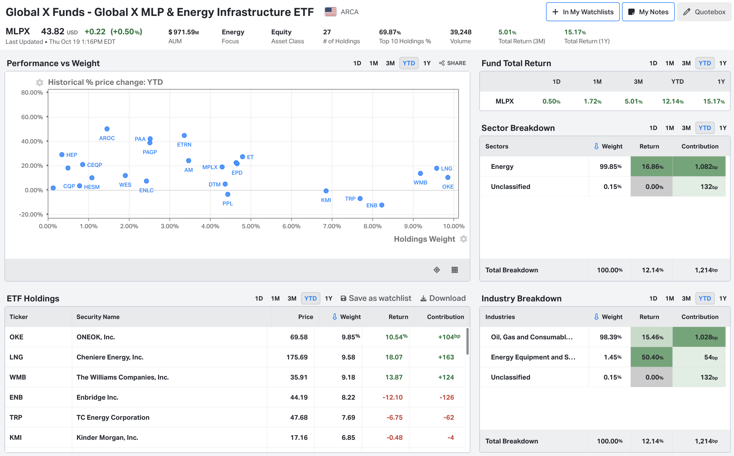734x456 pixels.
Task: Add fund via In My Watchlists button
Action: pos(583,12)
